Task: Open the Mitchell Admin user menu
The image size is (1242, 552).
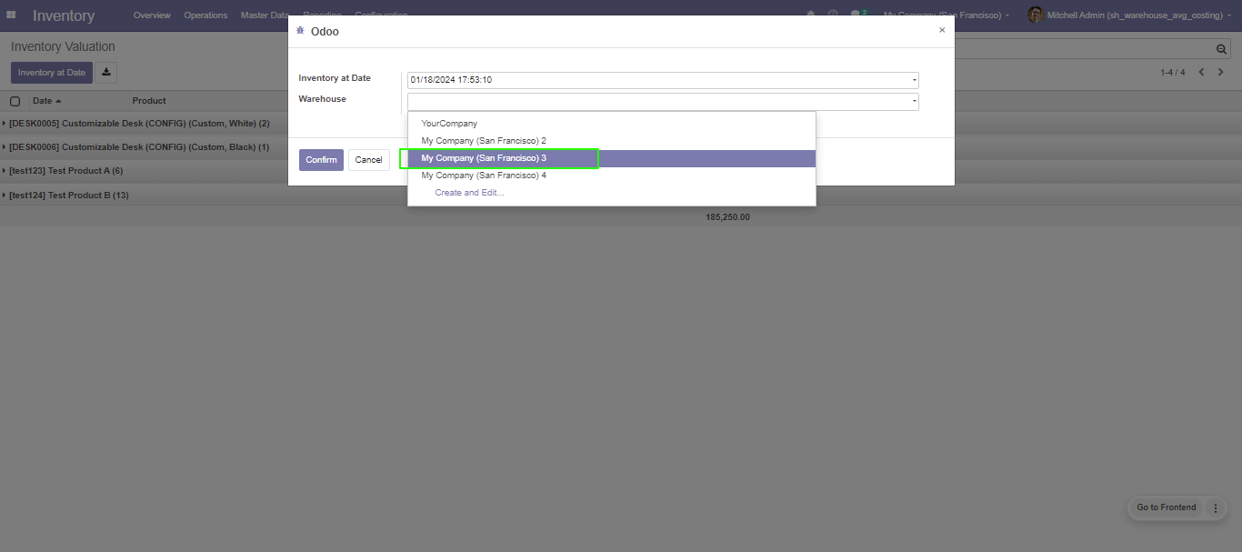Action: 1131,15
